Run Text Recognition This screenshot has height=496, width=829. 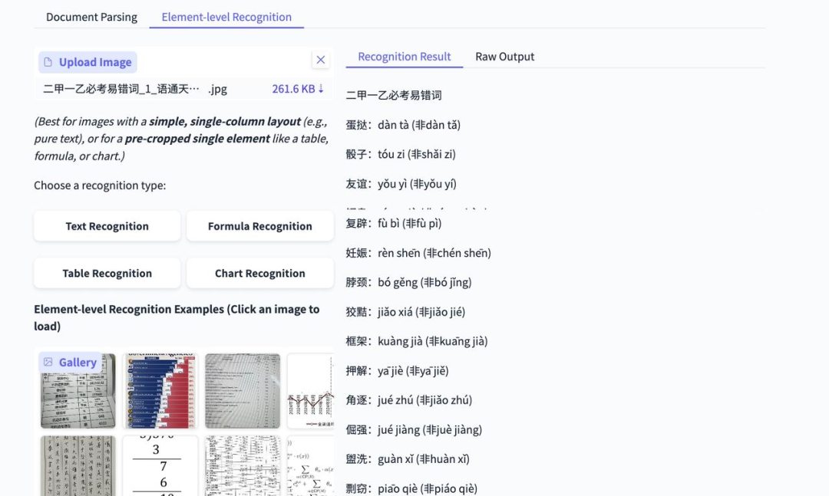[x=107, y=225]
